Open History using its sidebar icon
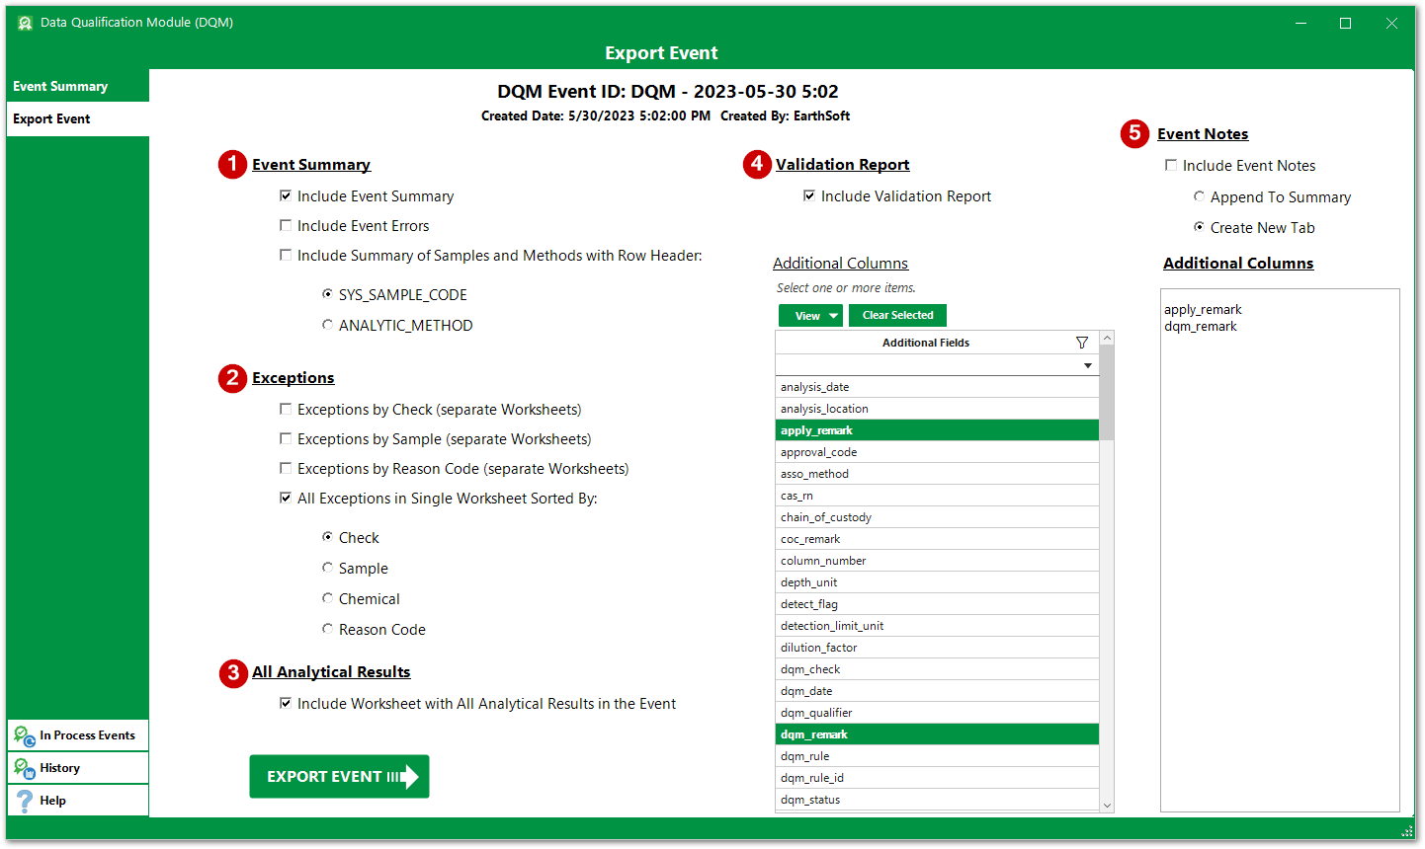This screenshot has width=1425, height=849. pos(22,767)
